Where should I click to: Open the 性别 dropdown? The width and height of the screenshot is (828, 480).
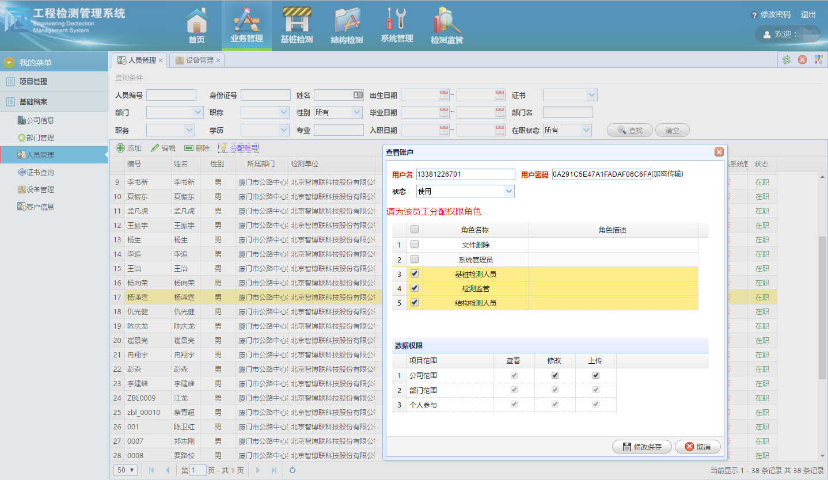click(x=357, y=113)
